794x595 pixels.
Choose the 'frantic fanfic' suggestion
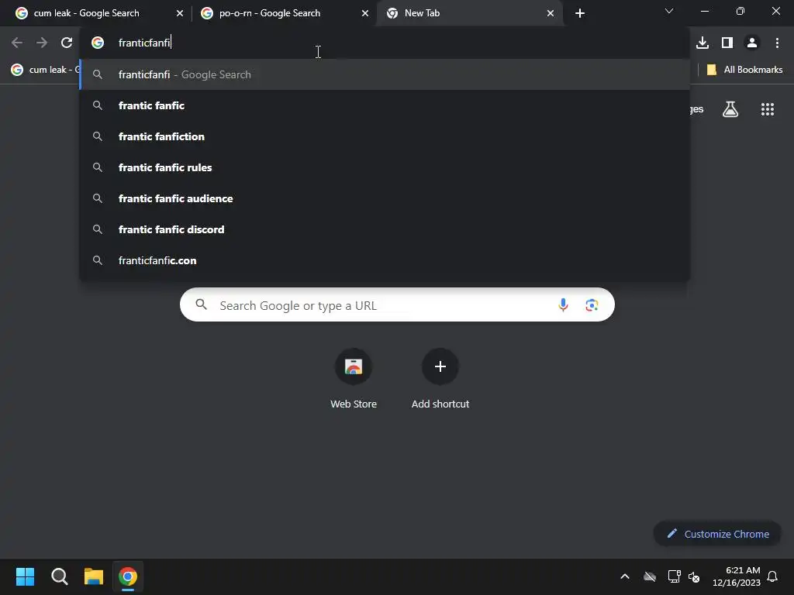(385, 105)
